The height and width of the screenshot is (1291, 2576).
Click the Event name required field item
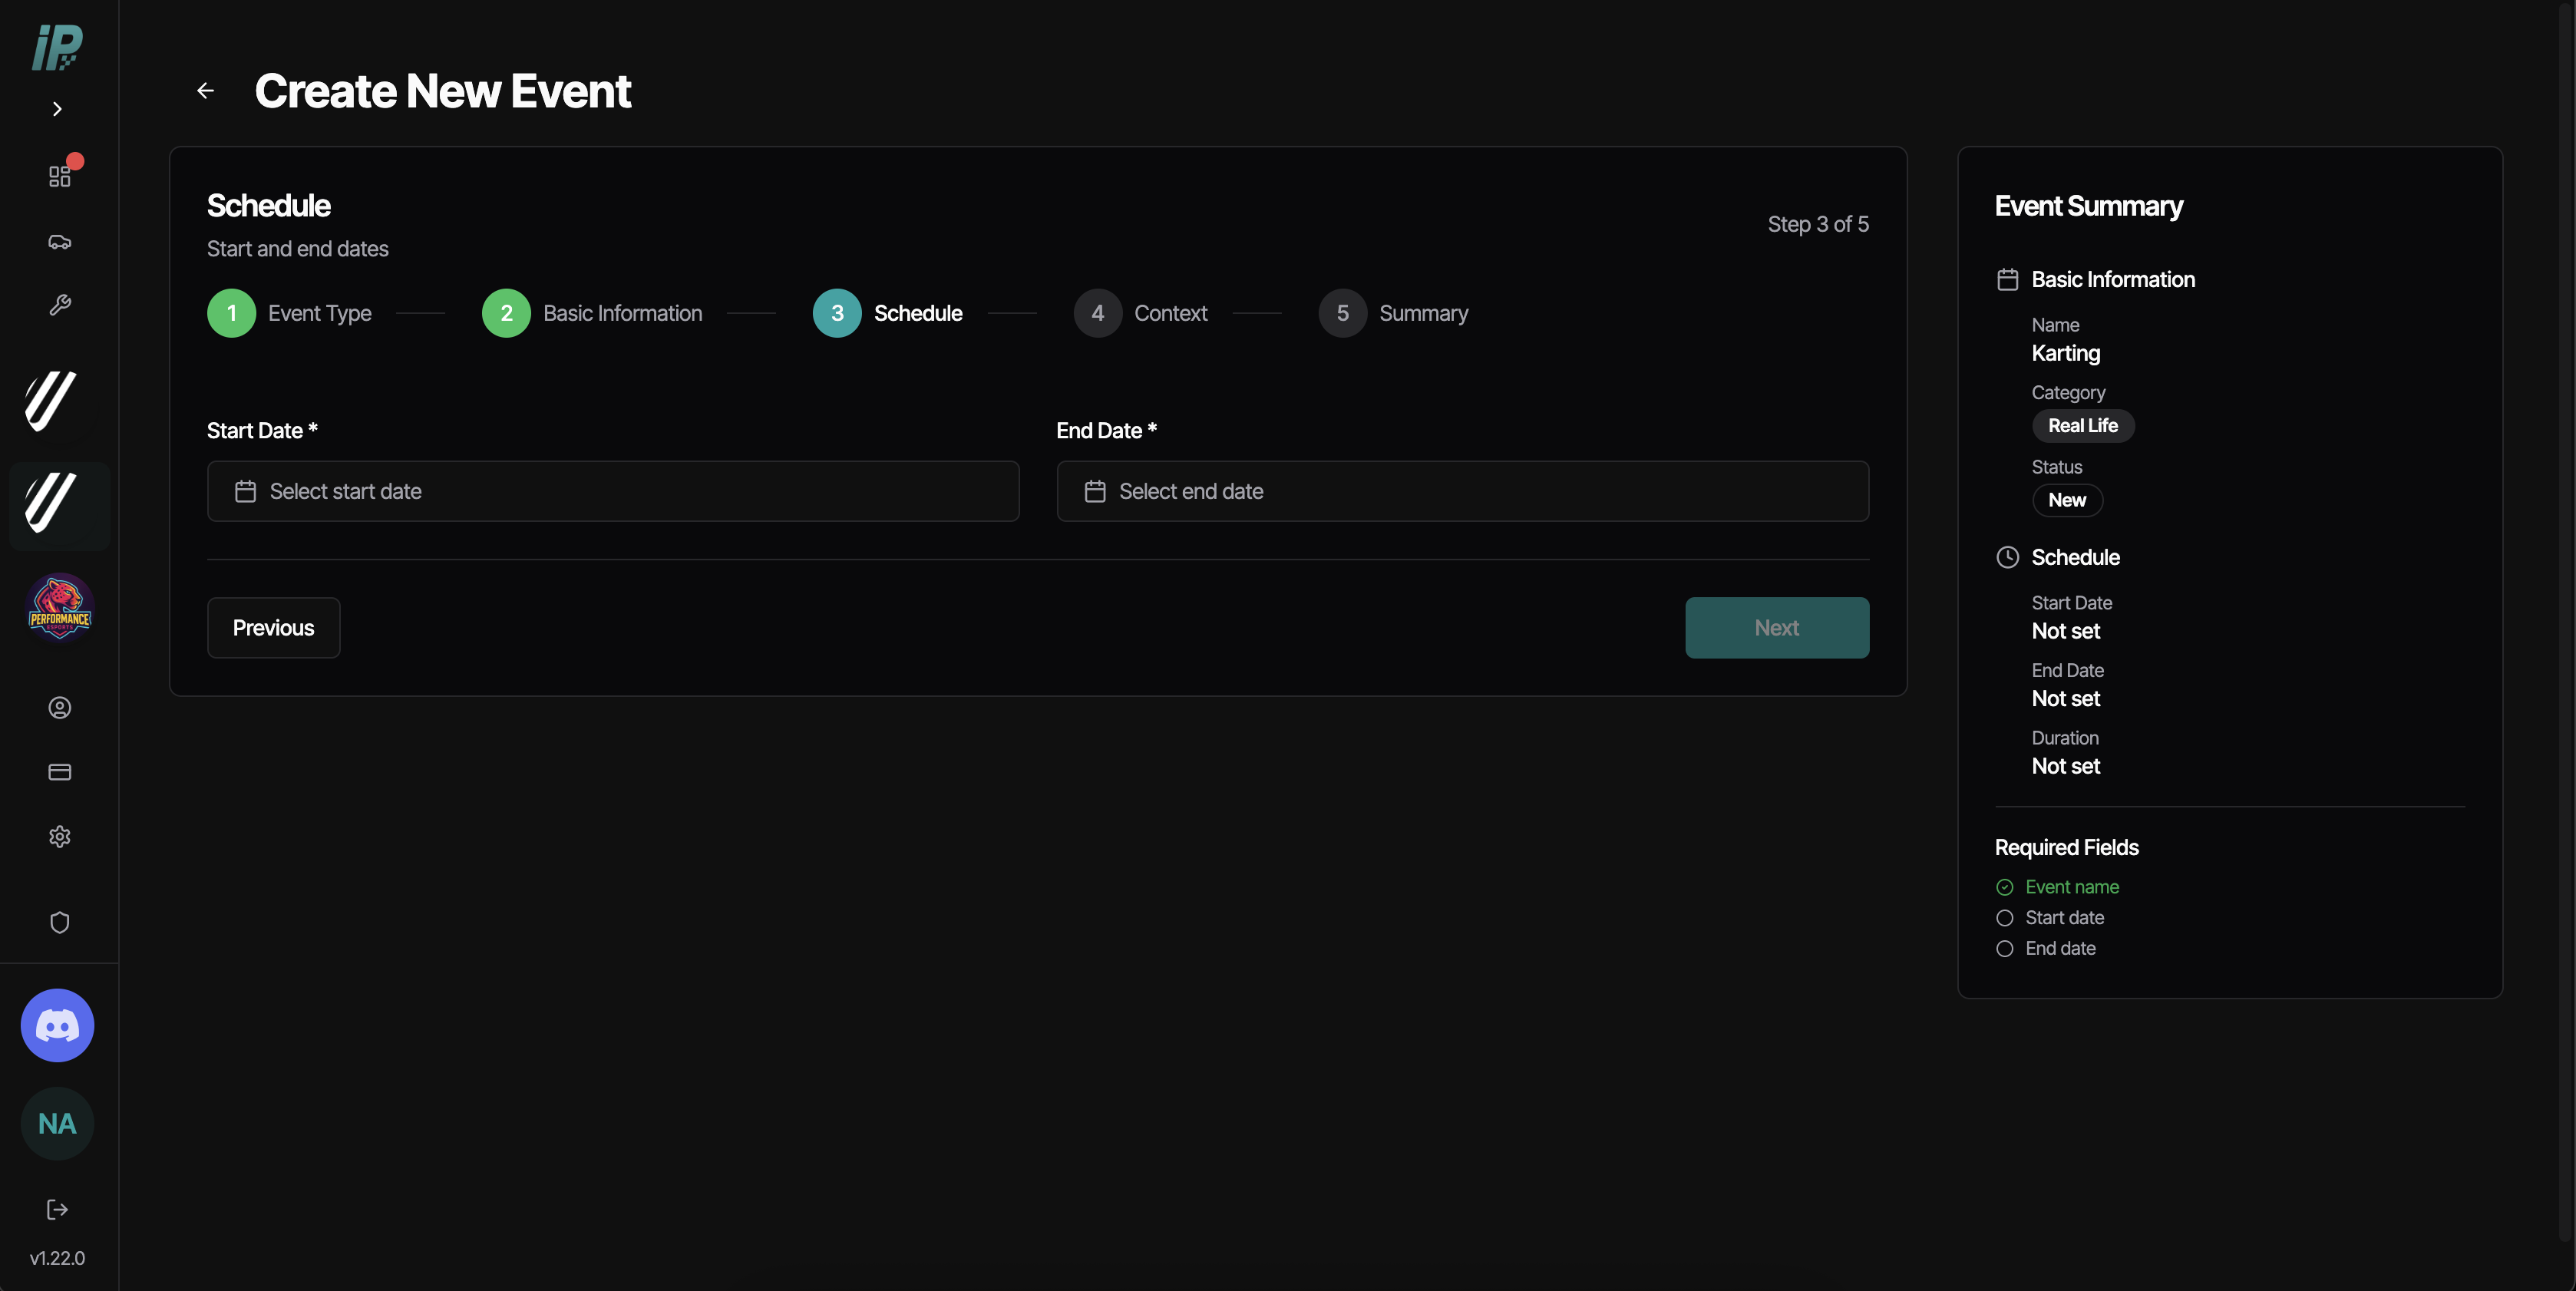(x=2057, y=887)
